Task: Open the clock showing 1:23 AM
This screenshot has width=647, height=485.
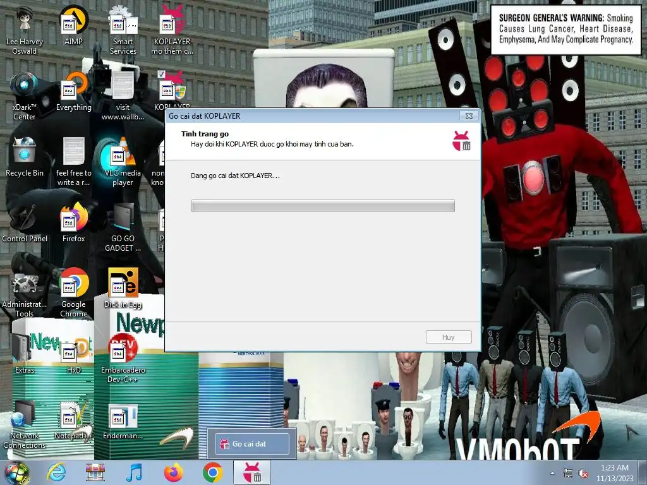Action: (614, 473)
